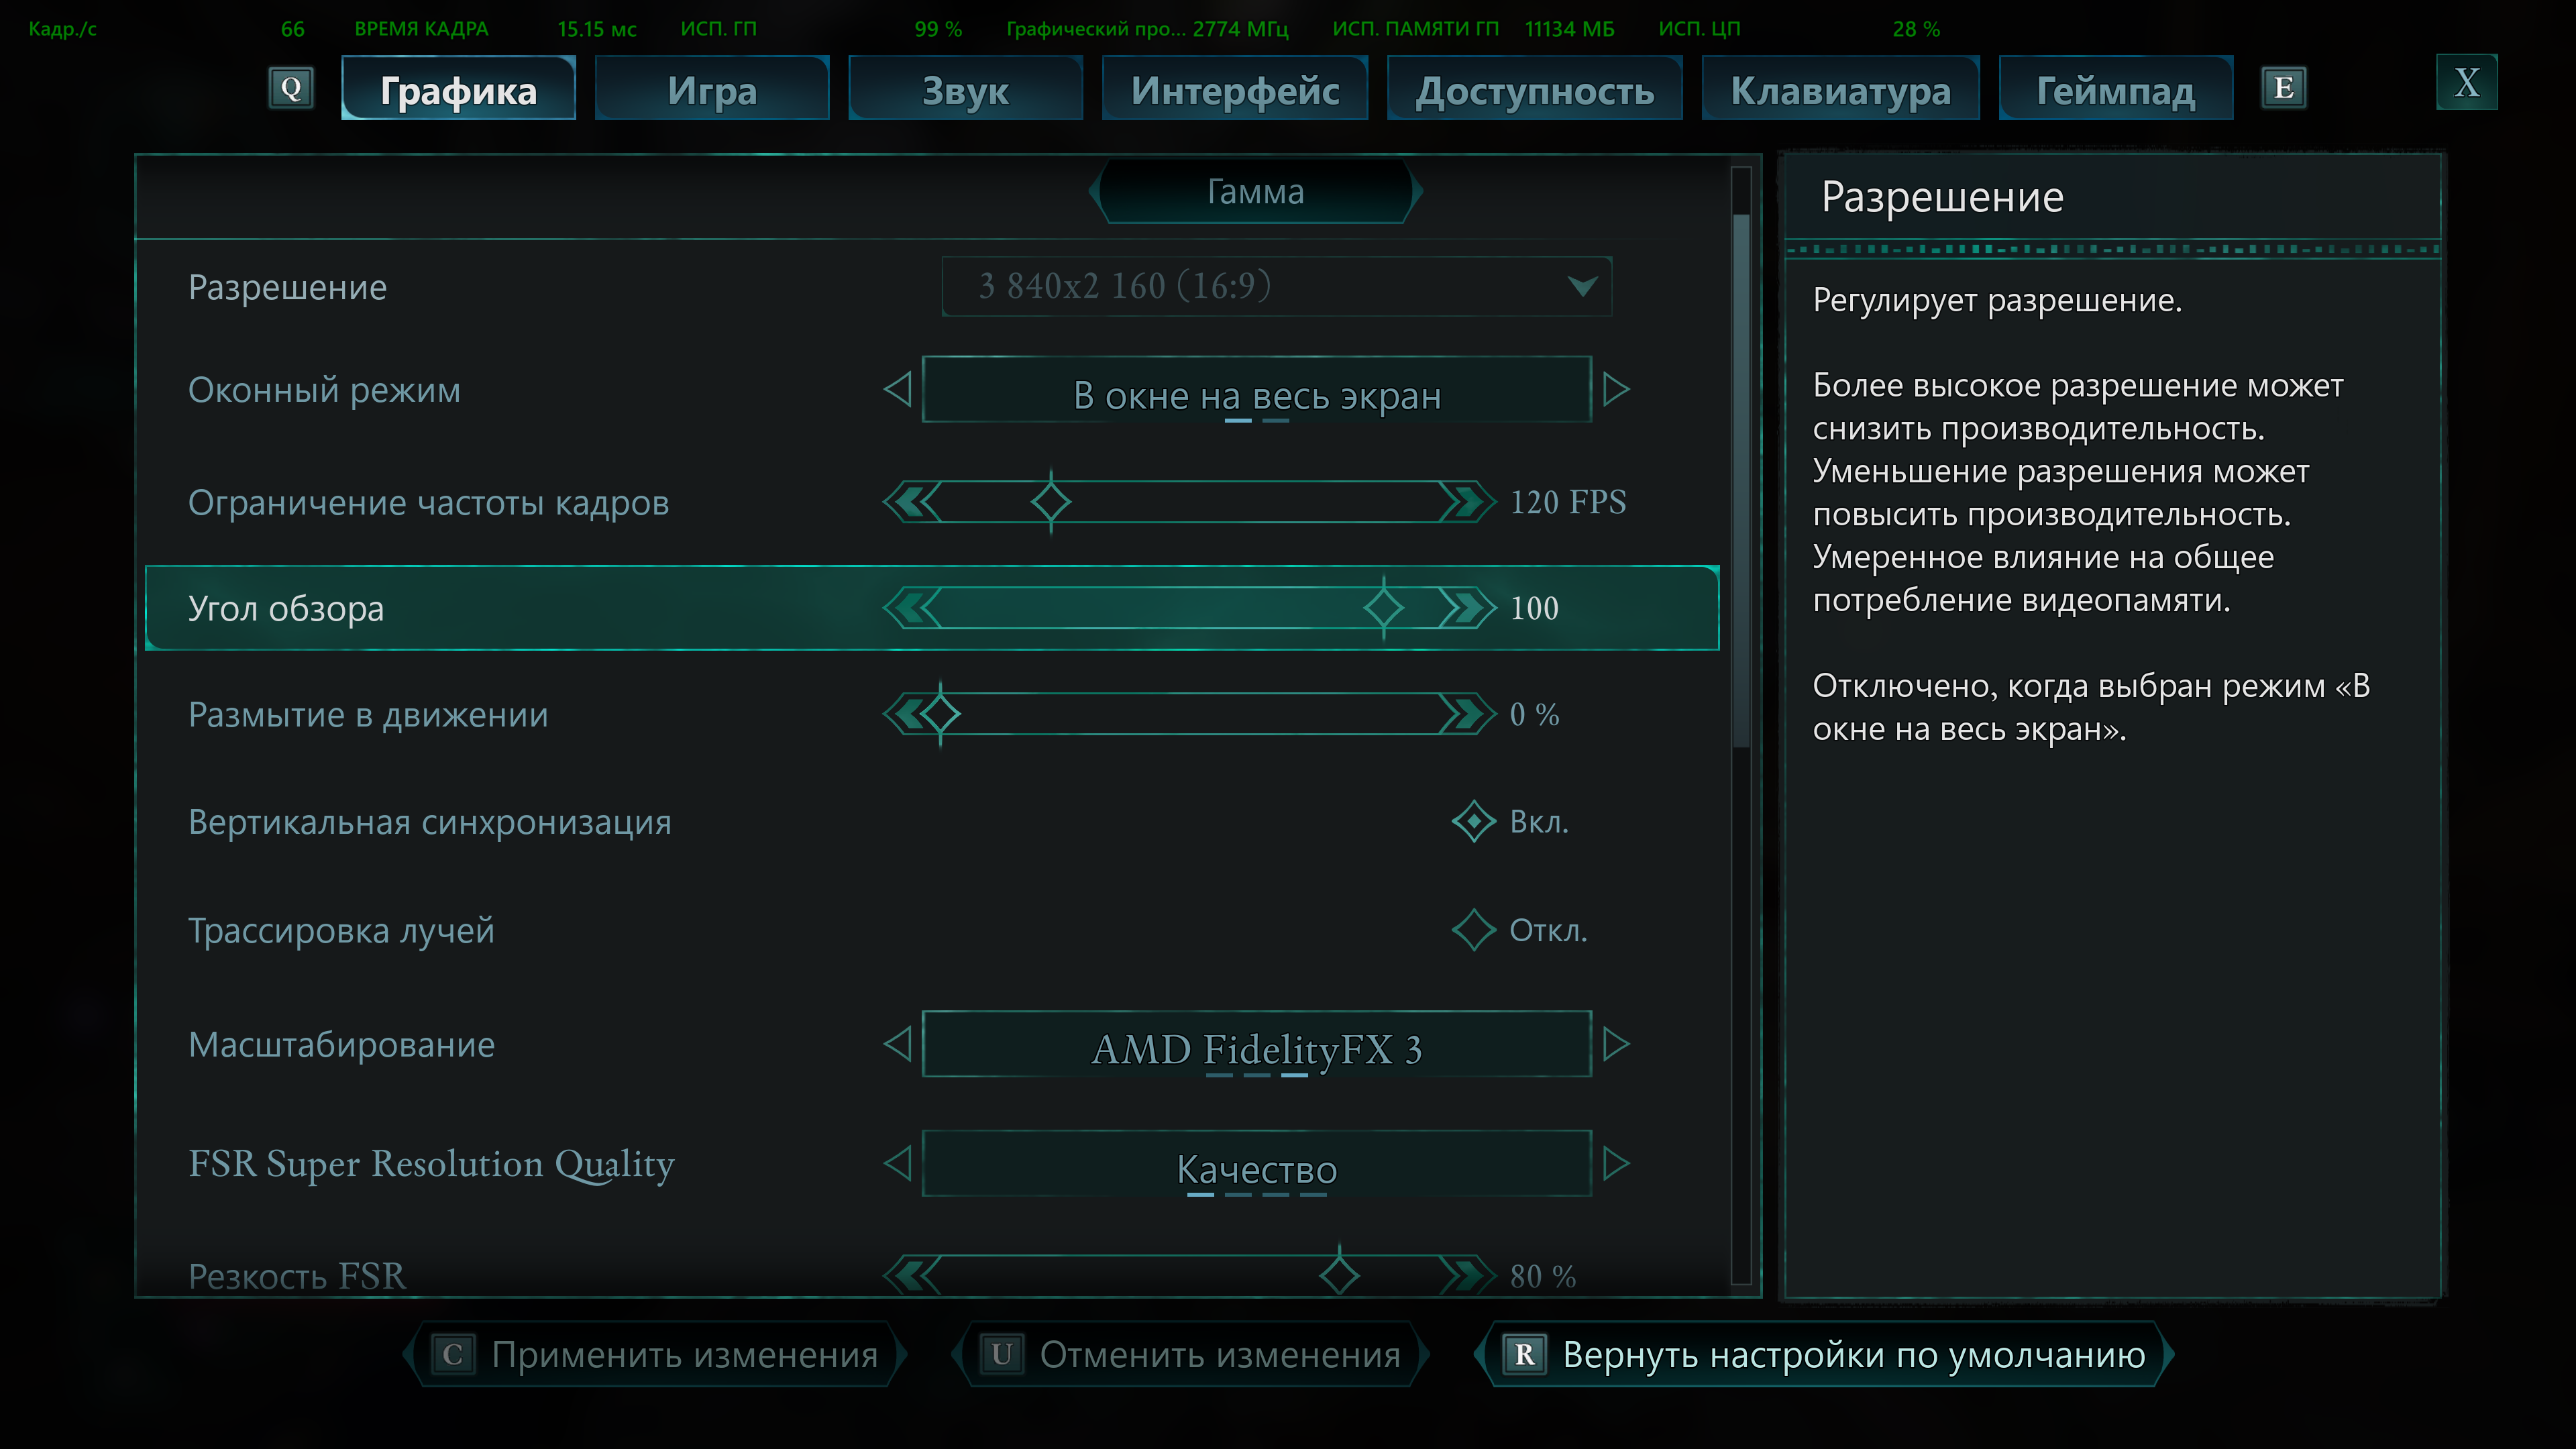Click Вернуть настройки по умолчанию button
The image size is (2576, 1449).
coord(1825,1355)
